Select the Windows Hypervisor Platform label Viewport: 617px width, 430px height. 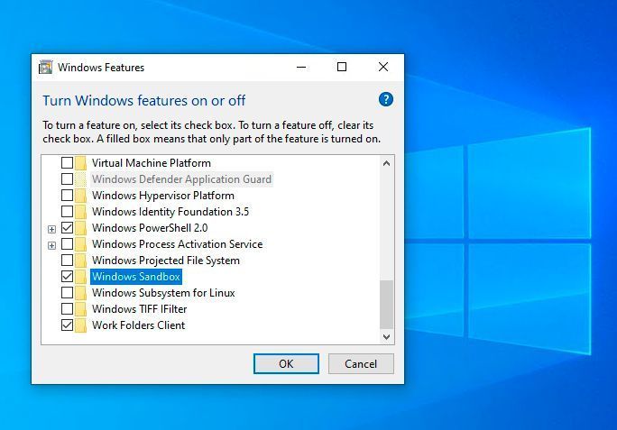[163, 196]
